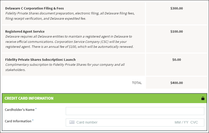Click the card icon beside Card number
The width and height of the screenshot is (209, 133).
72,122
